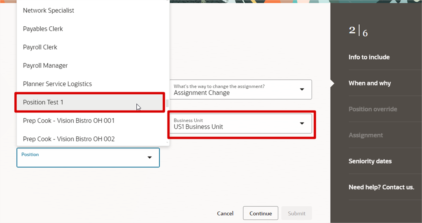Pick Payroll Clerk from the list
This screenshot has width=422, height=223.
click(x=93, y=47)
